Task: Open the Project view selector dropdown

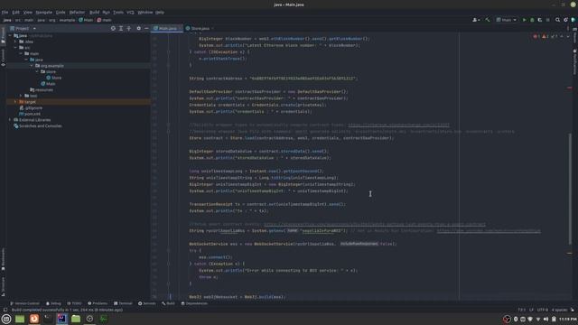Action: click(23, 28)
